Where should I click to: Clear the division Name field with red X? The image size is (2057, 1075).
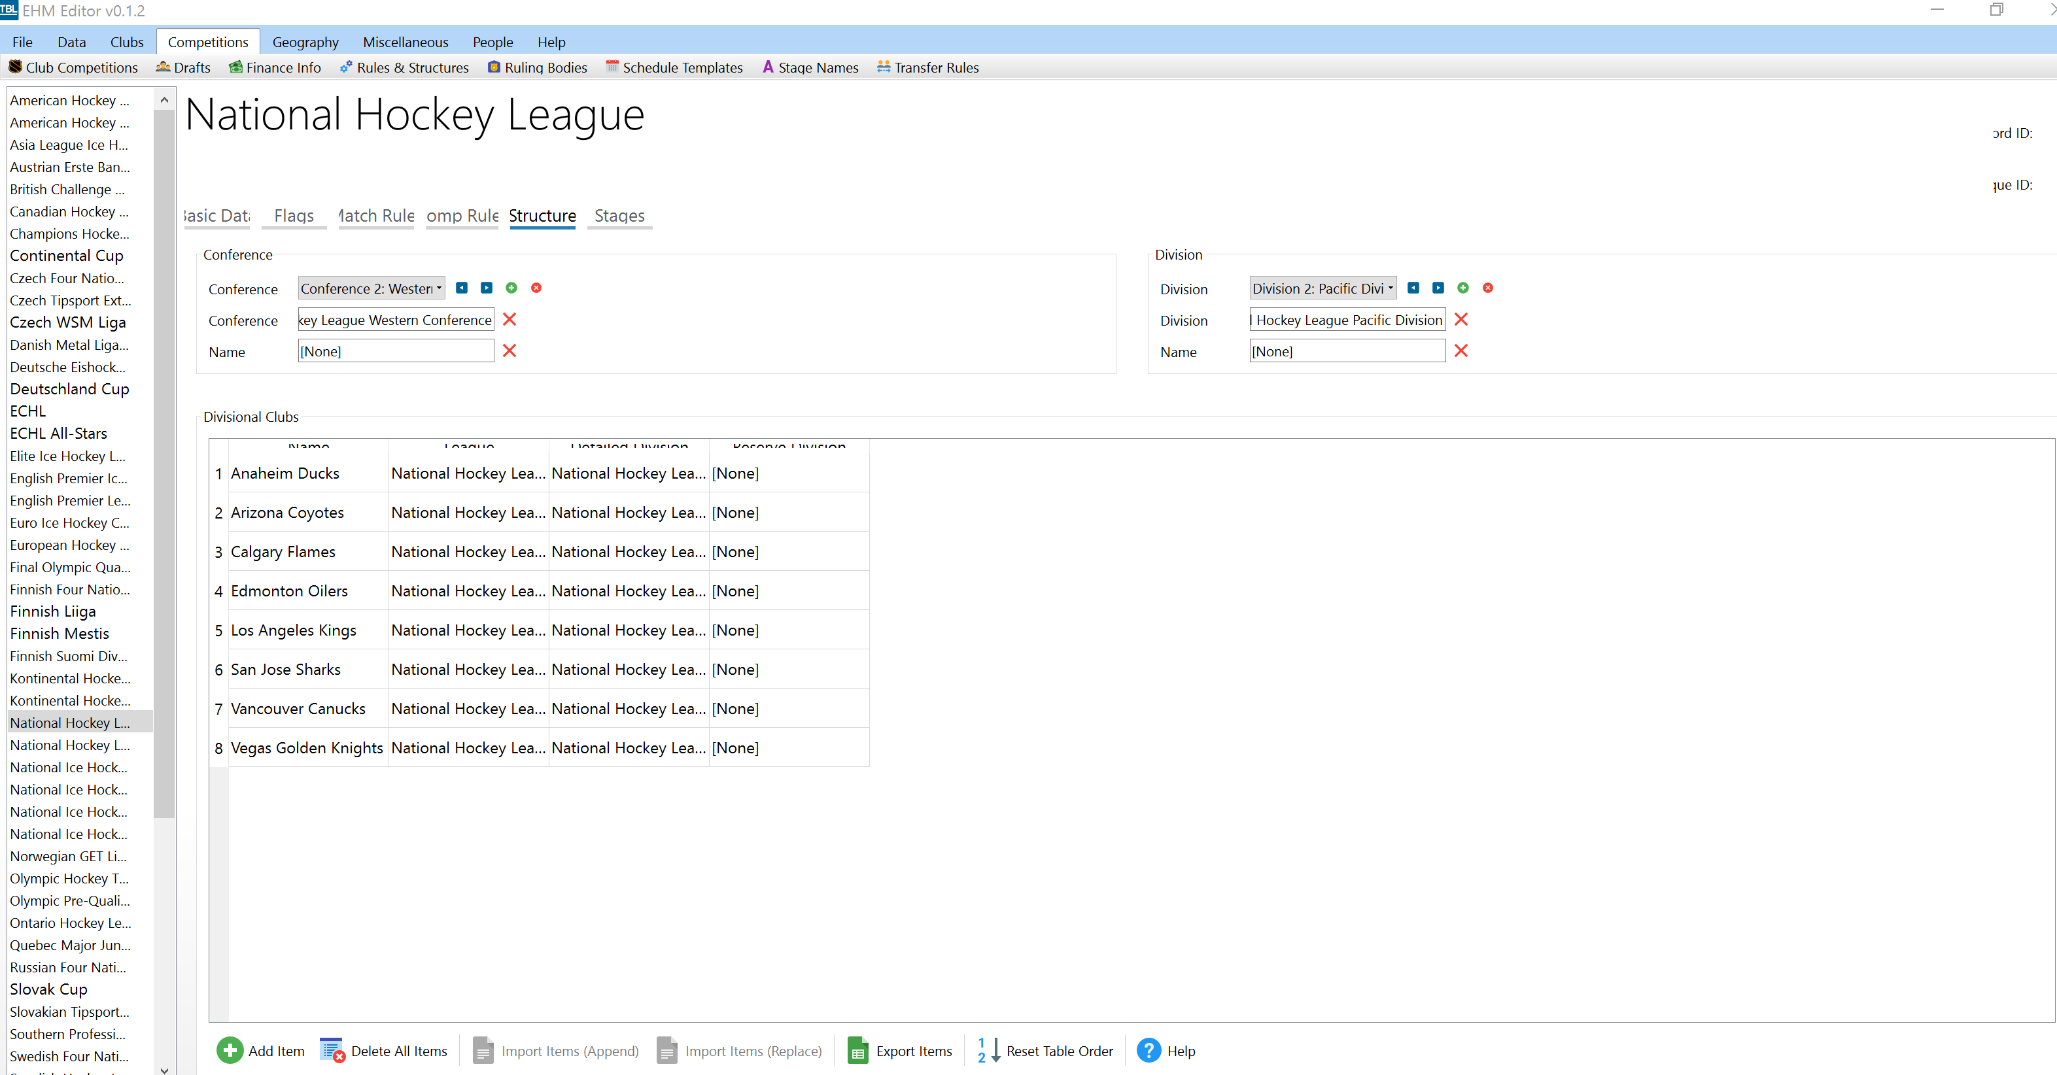tap(1461, 350)
